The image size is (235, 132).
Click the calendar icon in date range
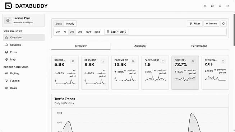click(x=108, y=32)
